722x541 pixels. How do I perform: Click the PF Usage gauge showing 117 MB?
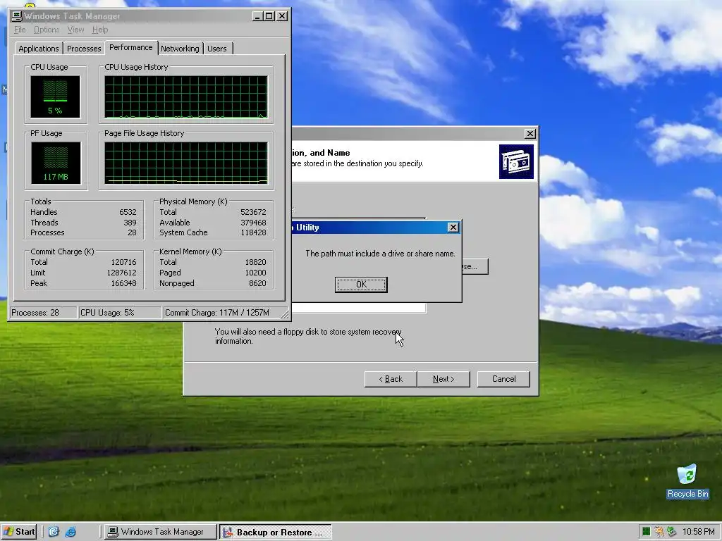[56, 163]
